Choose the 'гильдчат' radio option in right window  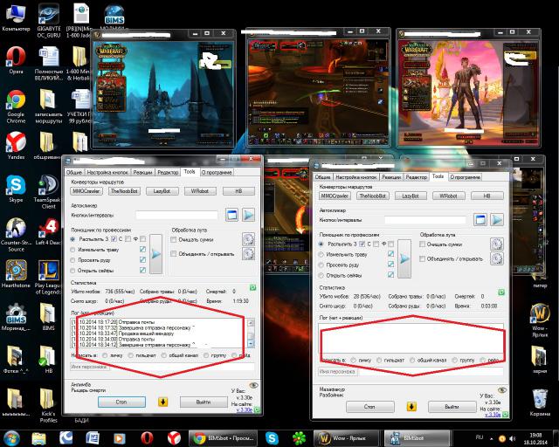click(377, 360)
